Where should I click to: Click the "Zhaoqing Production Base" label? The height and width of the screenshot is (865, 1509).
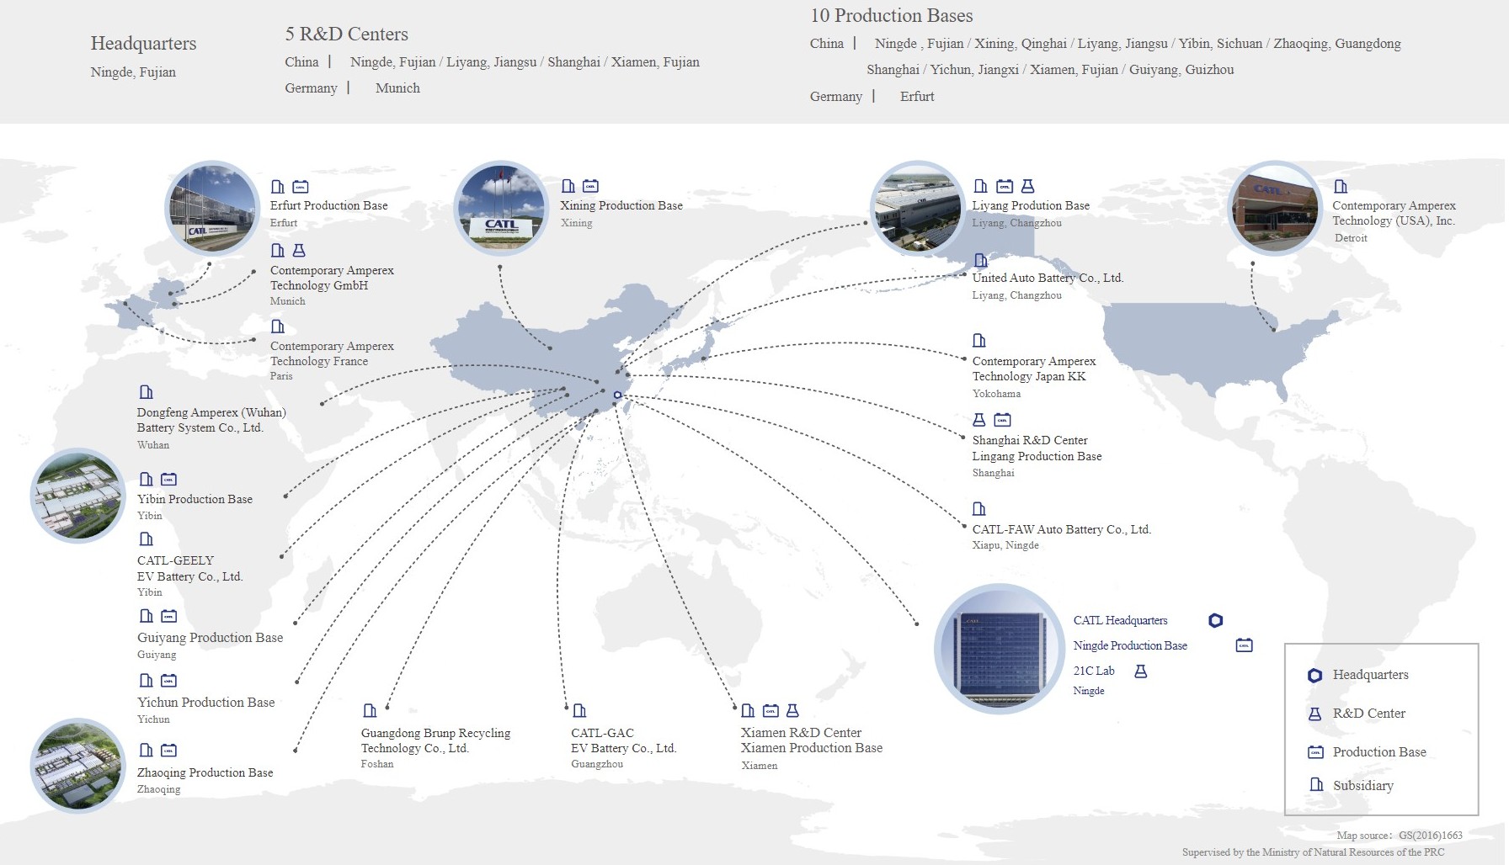pyautogui.click(x=205, y=772)
